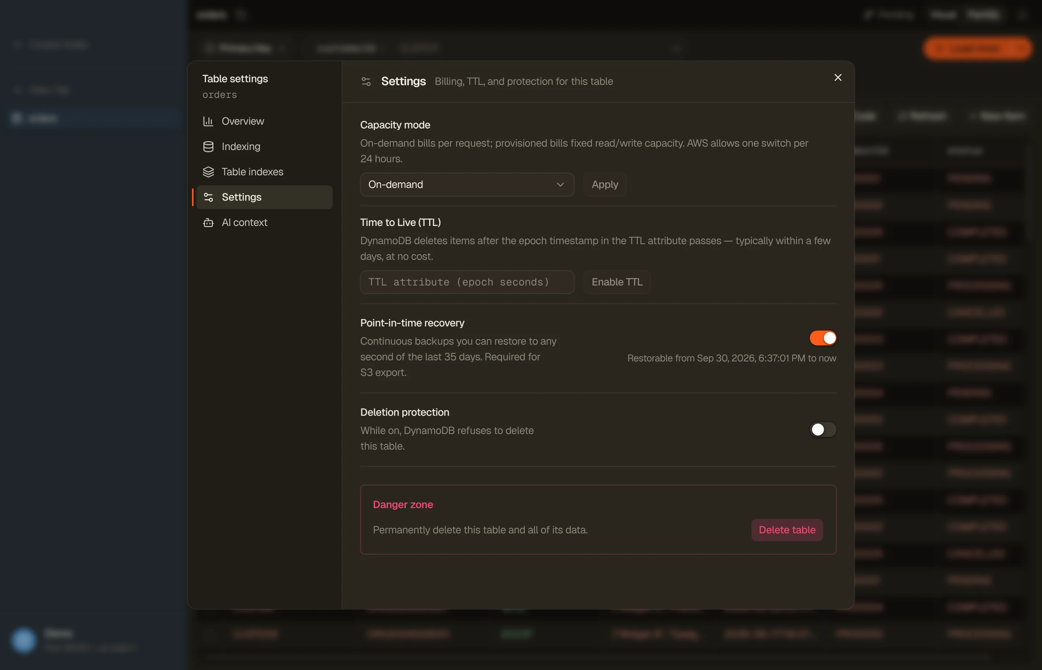
Task: Turn off Point-in-time recovery toggle
Action: [822, 338]
